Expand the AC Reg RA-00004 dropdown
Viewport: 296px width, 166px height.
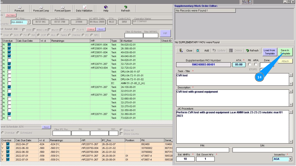29,22
